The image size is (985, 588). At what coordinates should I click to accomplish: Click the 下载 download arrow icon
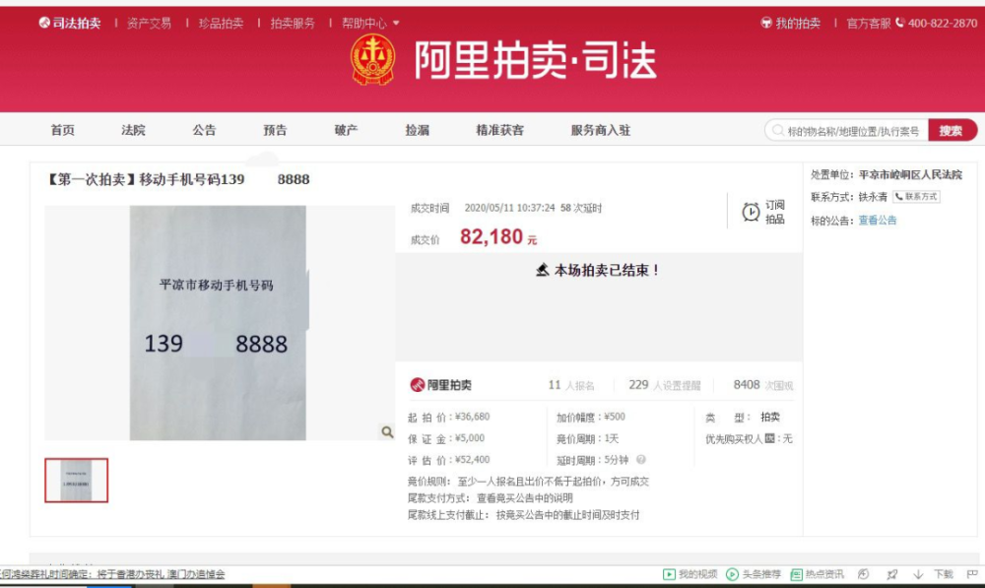(x=918, y=574)
